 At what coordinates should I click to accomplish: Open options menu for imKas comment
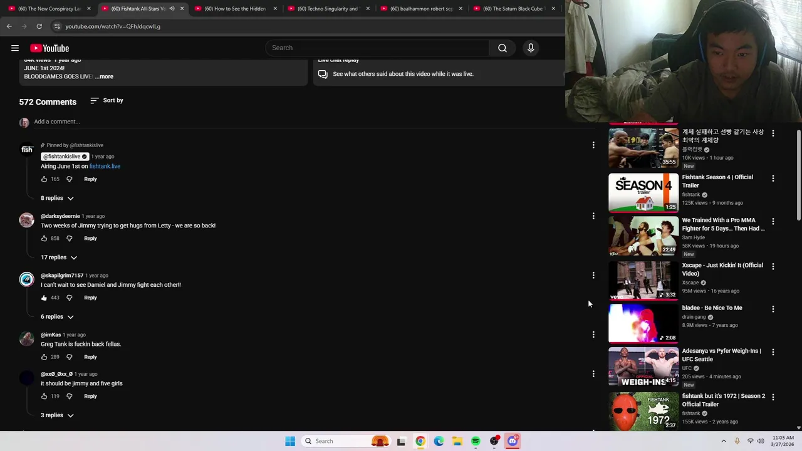tap(593, 334)
